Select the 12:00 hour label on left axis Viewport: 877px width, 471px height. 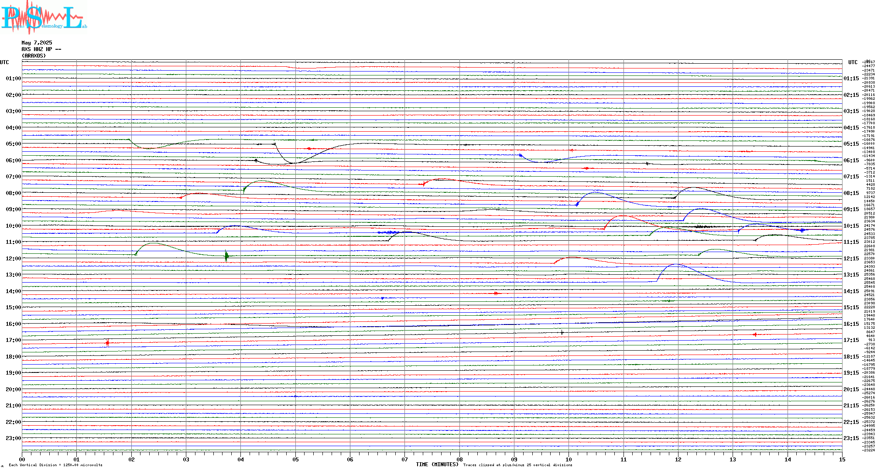13,259
